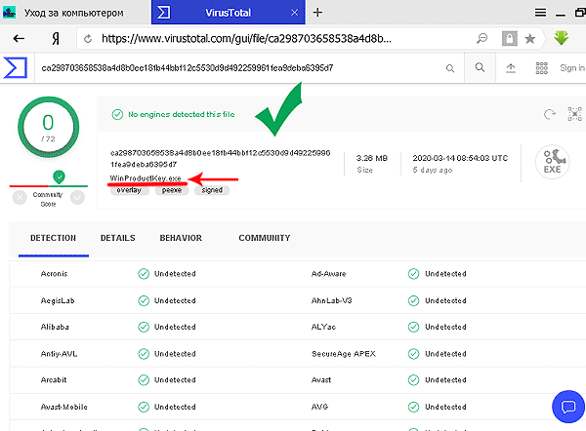Image resolution: width=586 pixels, height=431 pixels.
Task: Click the graph relations icon
Action: coord(575,114)
